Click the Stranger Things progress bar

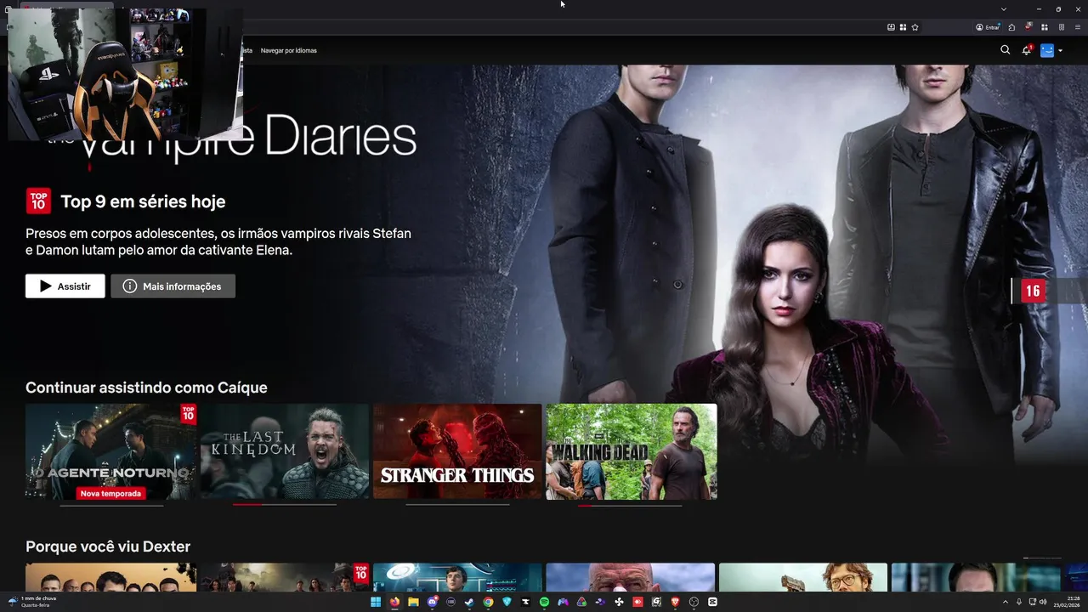457,504
